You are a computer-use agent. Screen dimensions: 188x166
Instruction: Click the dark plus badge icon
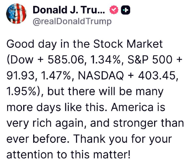click(x=126, y=10)
